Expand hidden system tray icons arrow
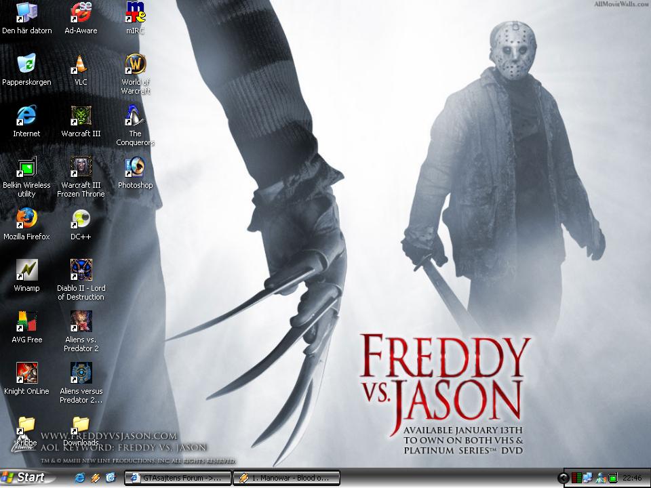 coord(563,478)
